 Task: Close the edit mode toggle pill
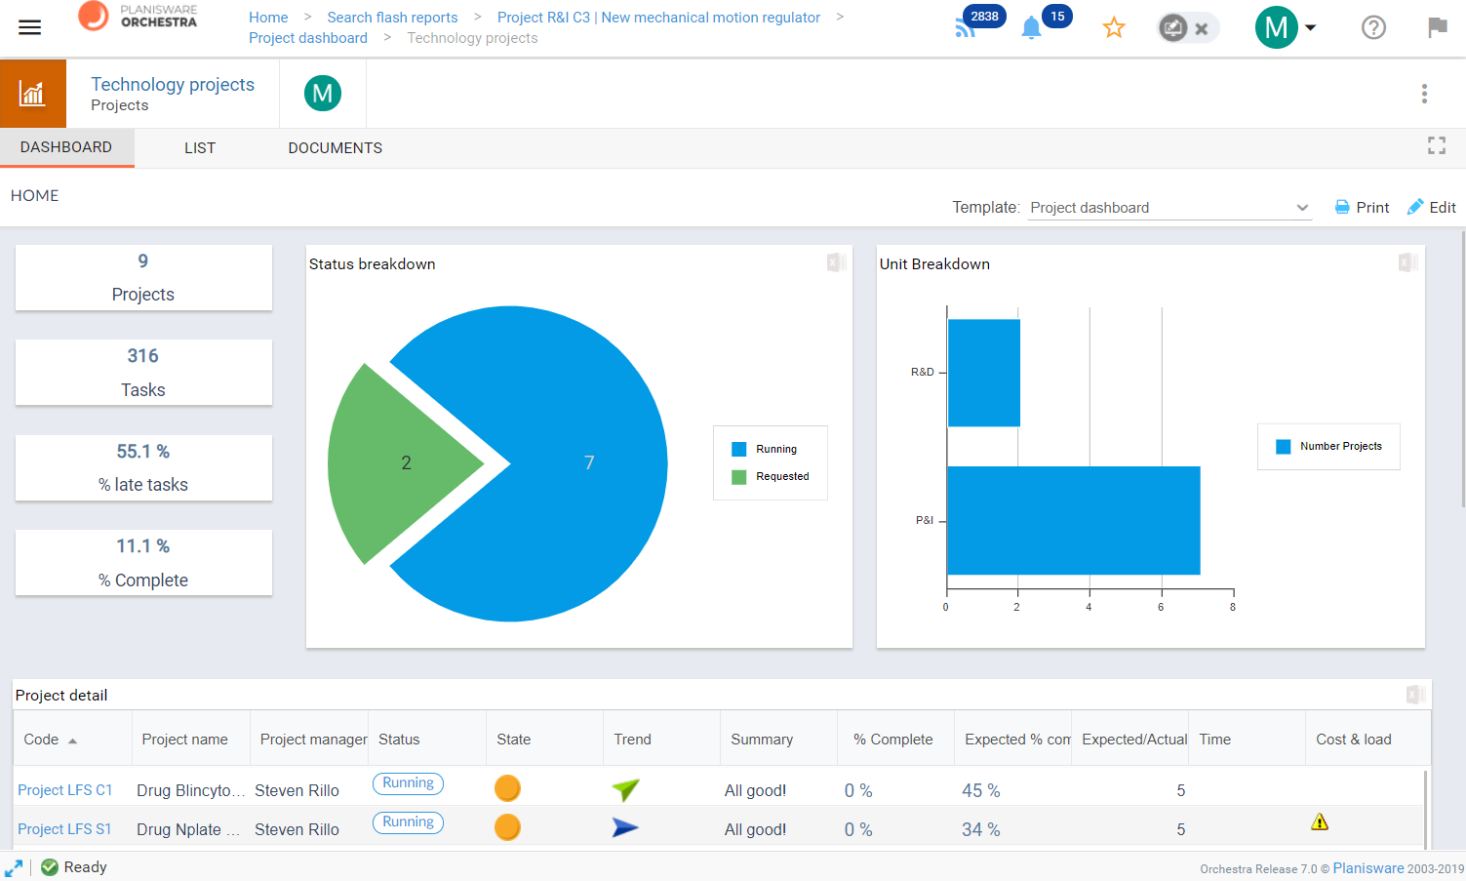click(x=1202, y=28)
